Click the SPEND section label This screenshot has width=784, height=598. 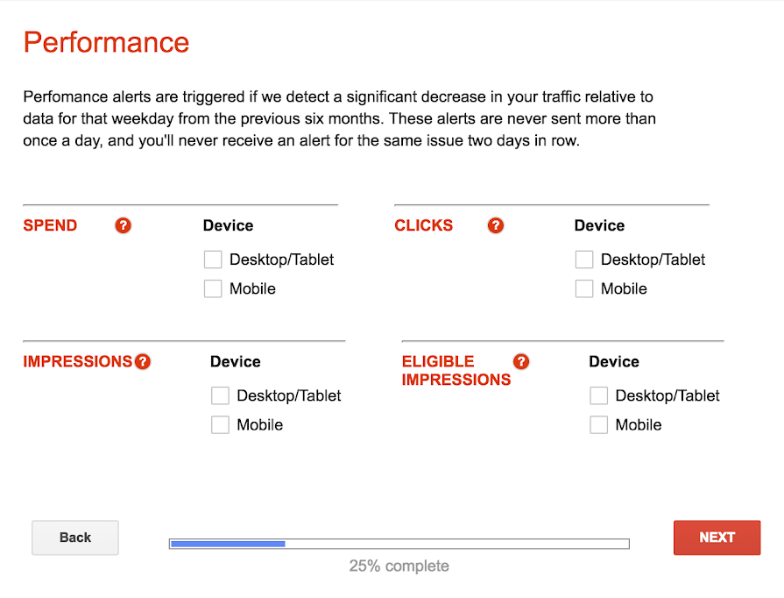(x=50, y=225)
